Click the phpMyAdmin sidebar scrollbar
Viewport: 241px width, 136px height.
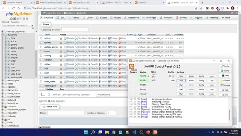36,64
